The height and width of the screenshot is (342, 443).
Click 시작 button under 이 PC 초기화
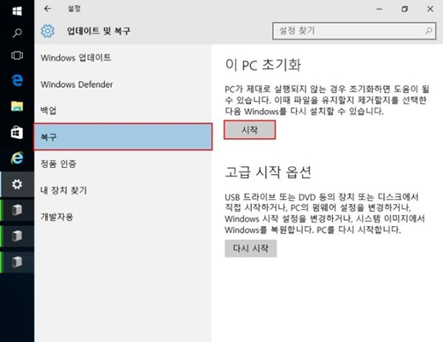pyautogui.click(x=250, y=130)
